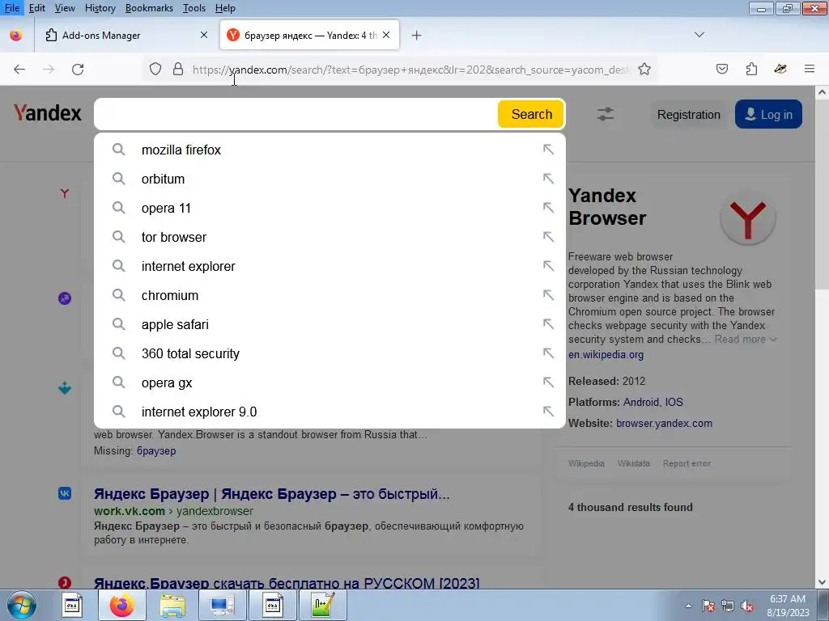829x621 pixels.
Task: Click the Report error link
Action: (x=687, y=463)
